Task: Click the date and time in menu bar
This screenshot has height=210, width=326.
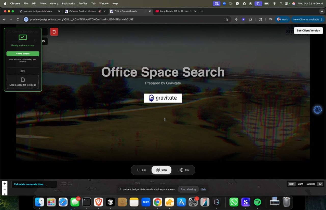Action: pyautogui.click(x=311, y=4)
